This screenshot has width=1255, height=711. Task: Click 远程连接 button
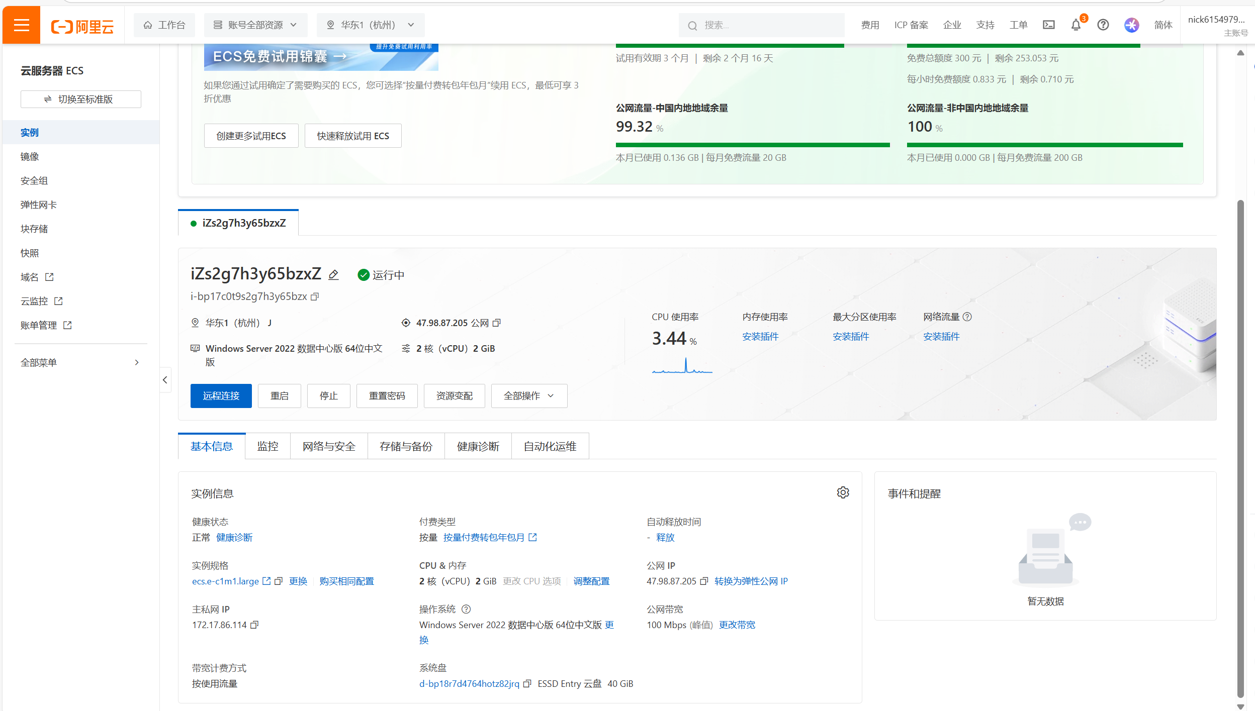click(221, 396)
